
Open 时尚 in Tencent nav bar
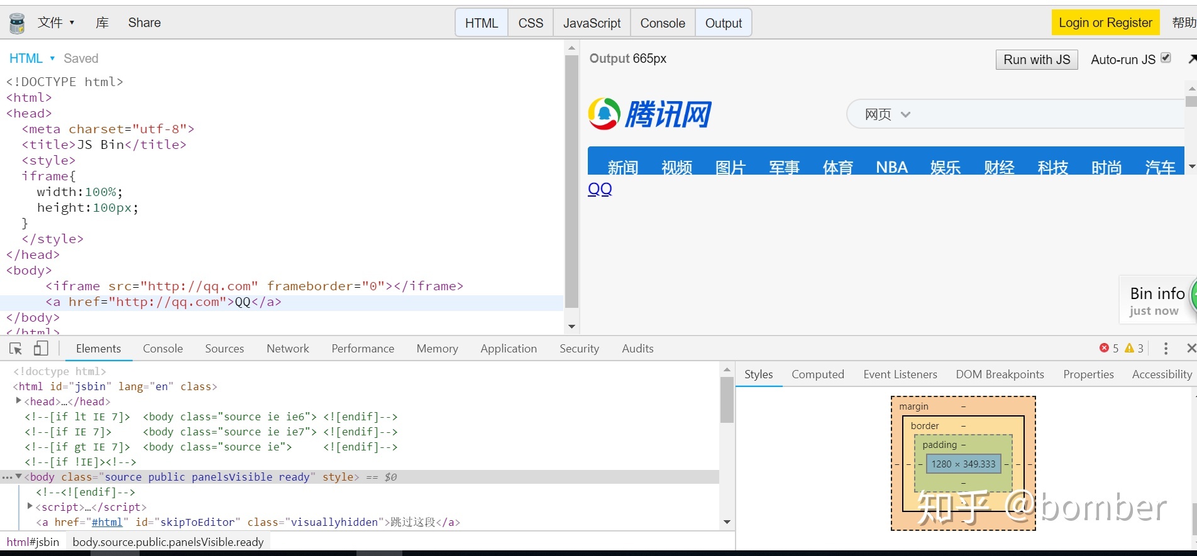tap(1106, 167)
